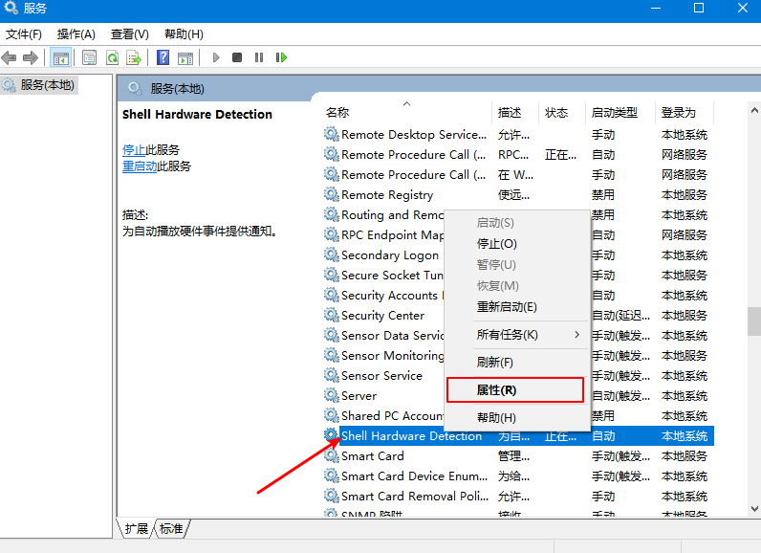The height and width of the screenshot is (553, 761).
Task: Click the Refresh toolbar icon
Action: [113, 57]
